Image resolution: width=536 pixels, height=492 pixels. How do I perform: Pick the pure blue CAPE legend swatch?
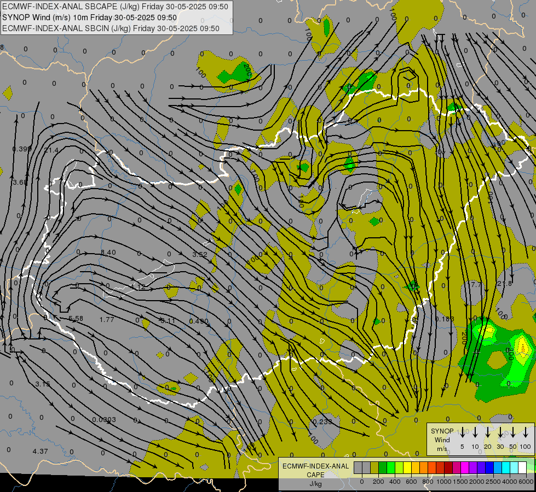490,467
